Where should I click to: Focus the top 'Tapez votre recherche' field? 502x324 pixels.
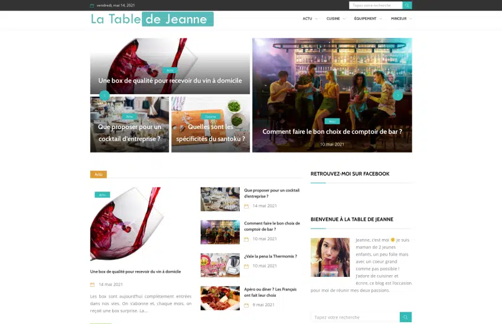click(x=376, y=5)
